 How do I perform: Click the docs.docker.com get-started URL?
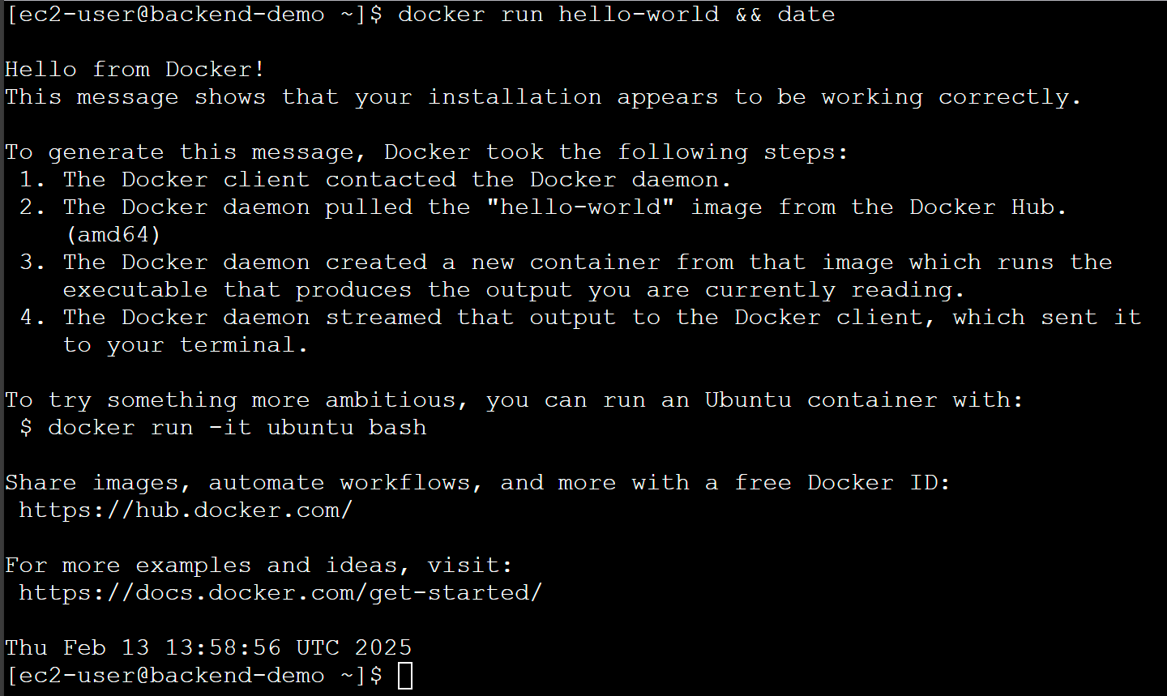[x=280, y=593]
